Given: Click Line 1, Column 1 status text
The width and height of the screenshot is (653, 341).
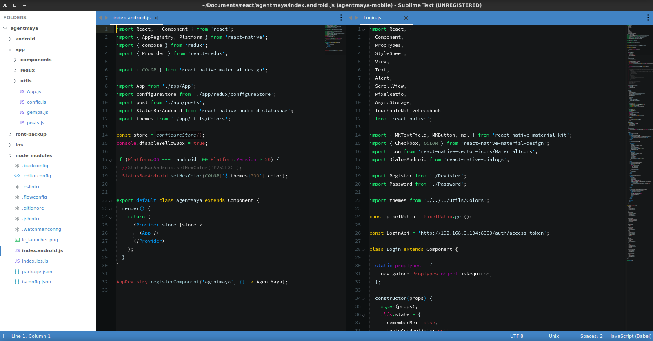Looking at the screenshot, I should tap(31, 336).
